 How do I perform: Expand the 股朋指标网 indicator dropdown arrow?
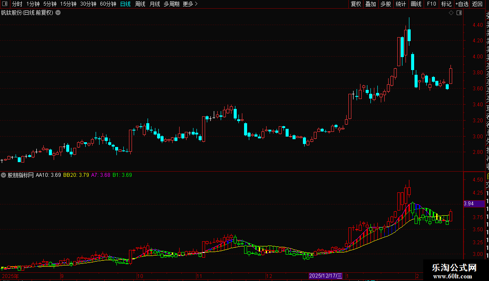tap(3, 175)
